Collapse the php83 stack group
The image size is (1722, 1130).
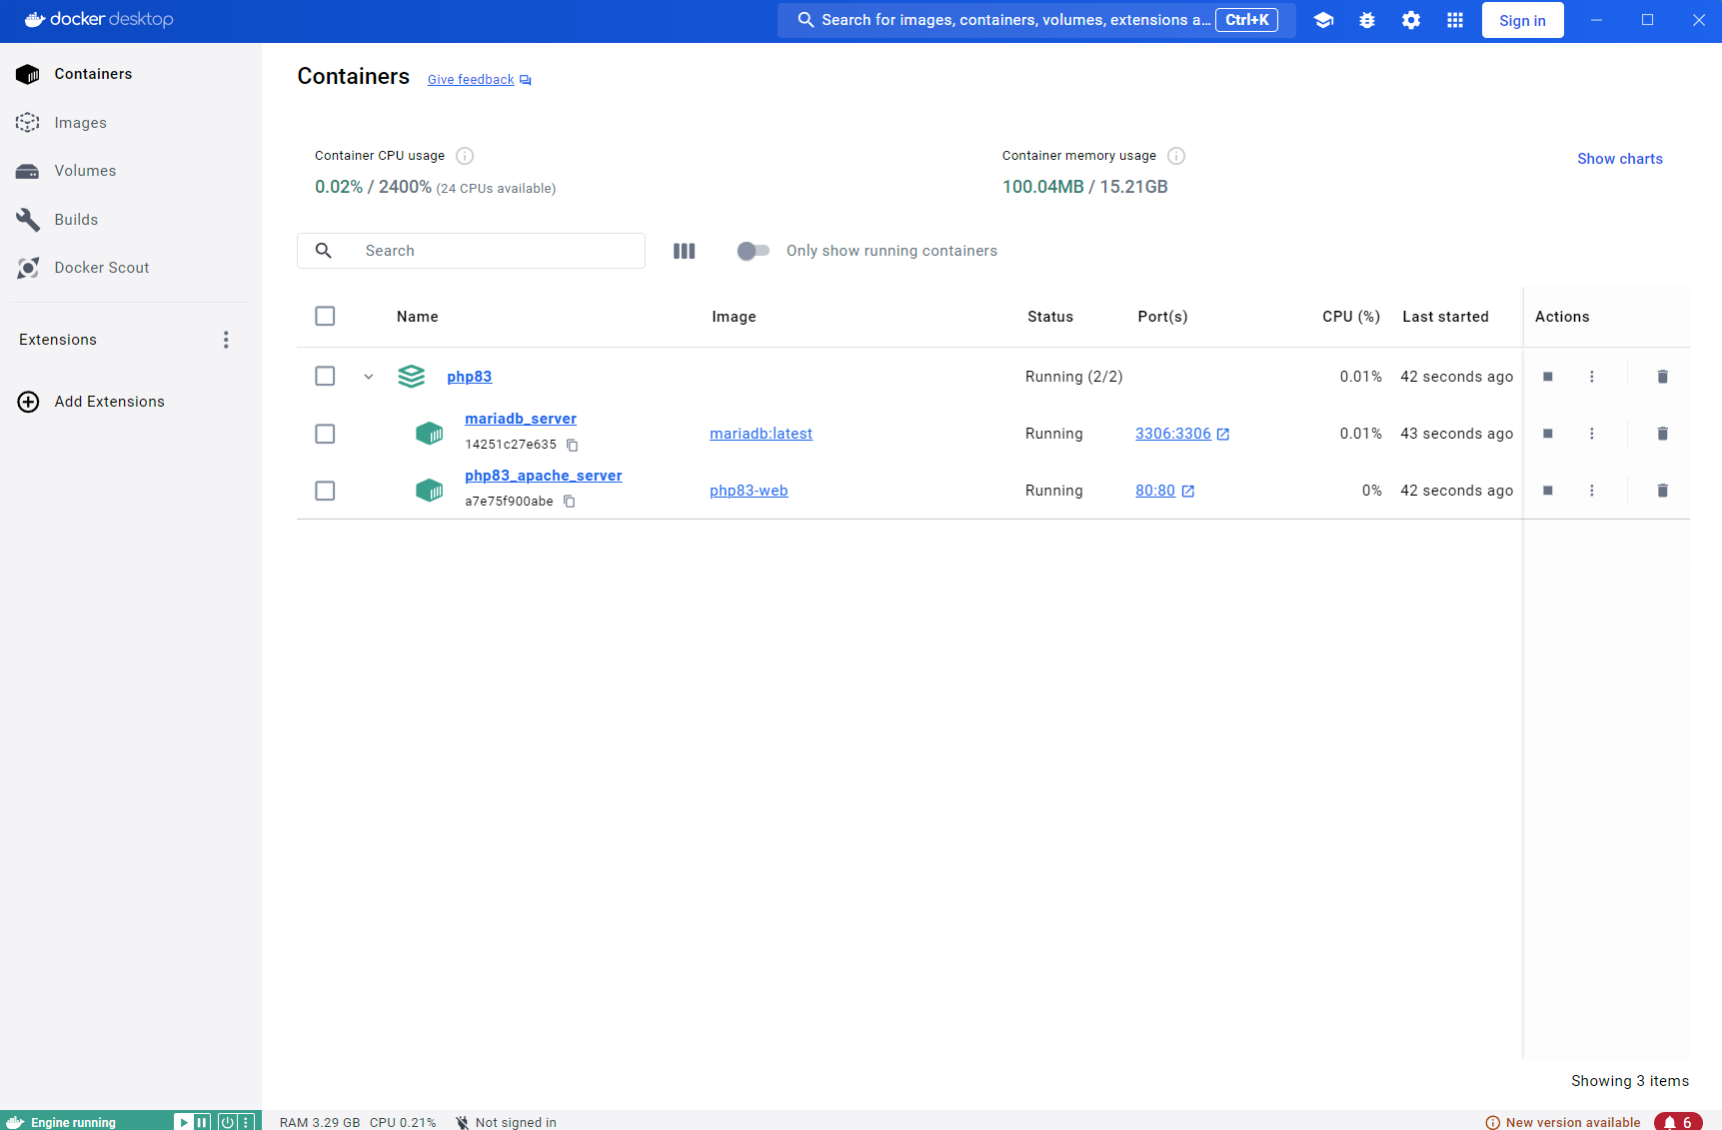pyautogui.click(x=369, y=377)
